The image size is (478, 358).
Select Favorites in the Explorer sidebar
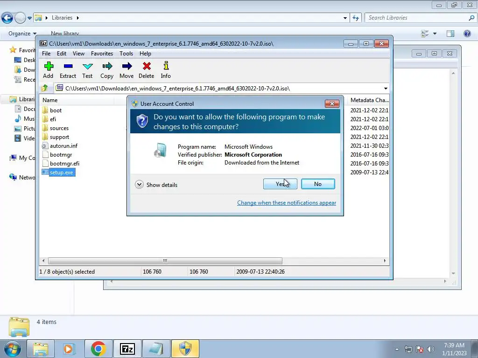22,50
